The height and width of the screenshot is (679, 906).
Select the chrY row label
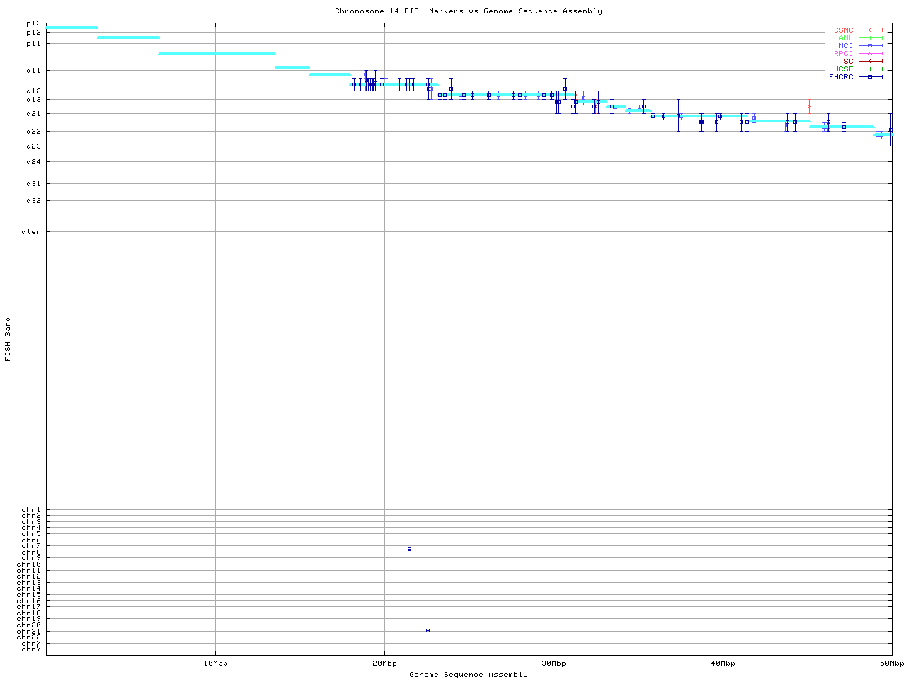[31, 649]
